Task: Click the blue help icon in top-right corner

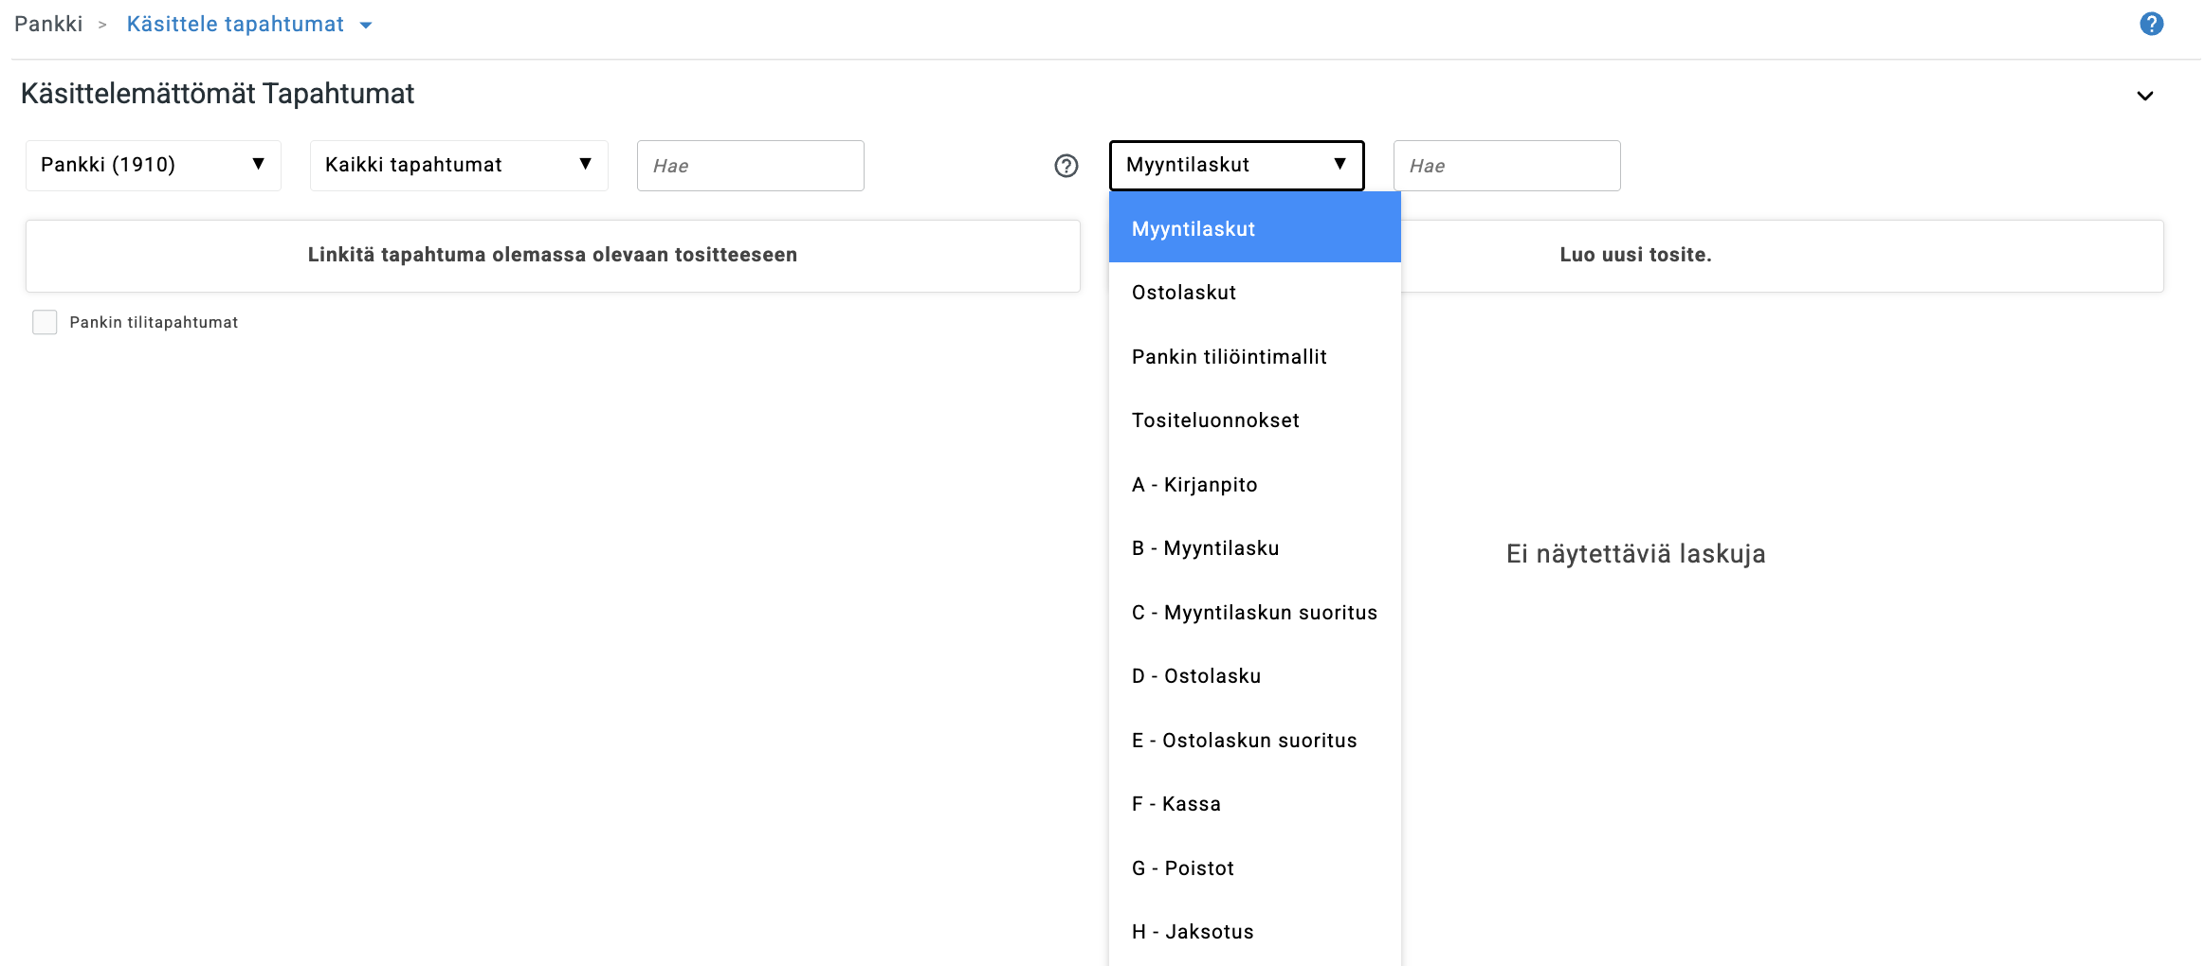Action: pos(2151,24)
